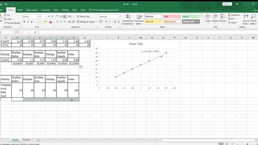This screenshot has width=258, height=145.
Task: Click the Insert Function fx icon
Action: point(35,32)
